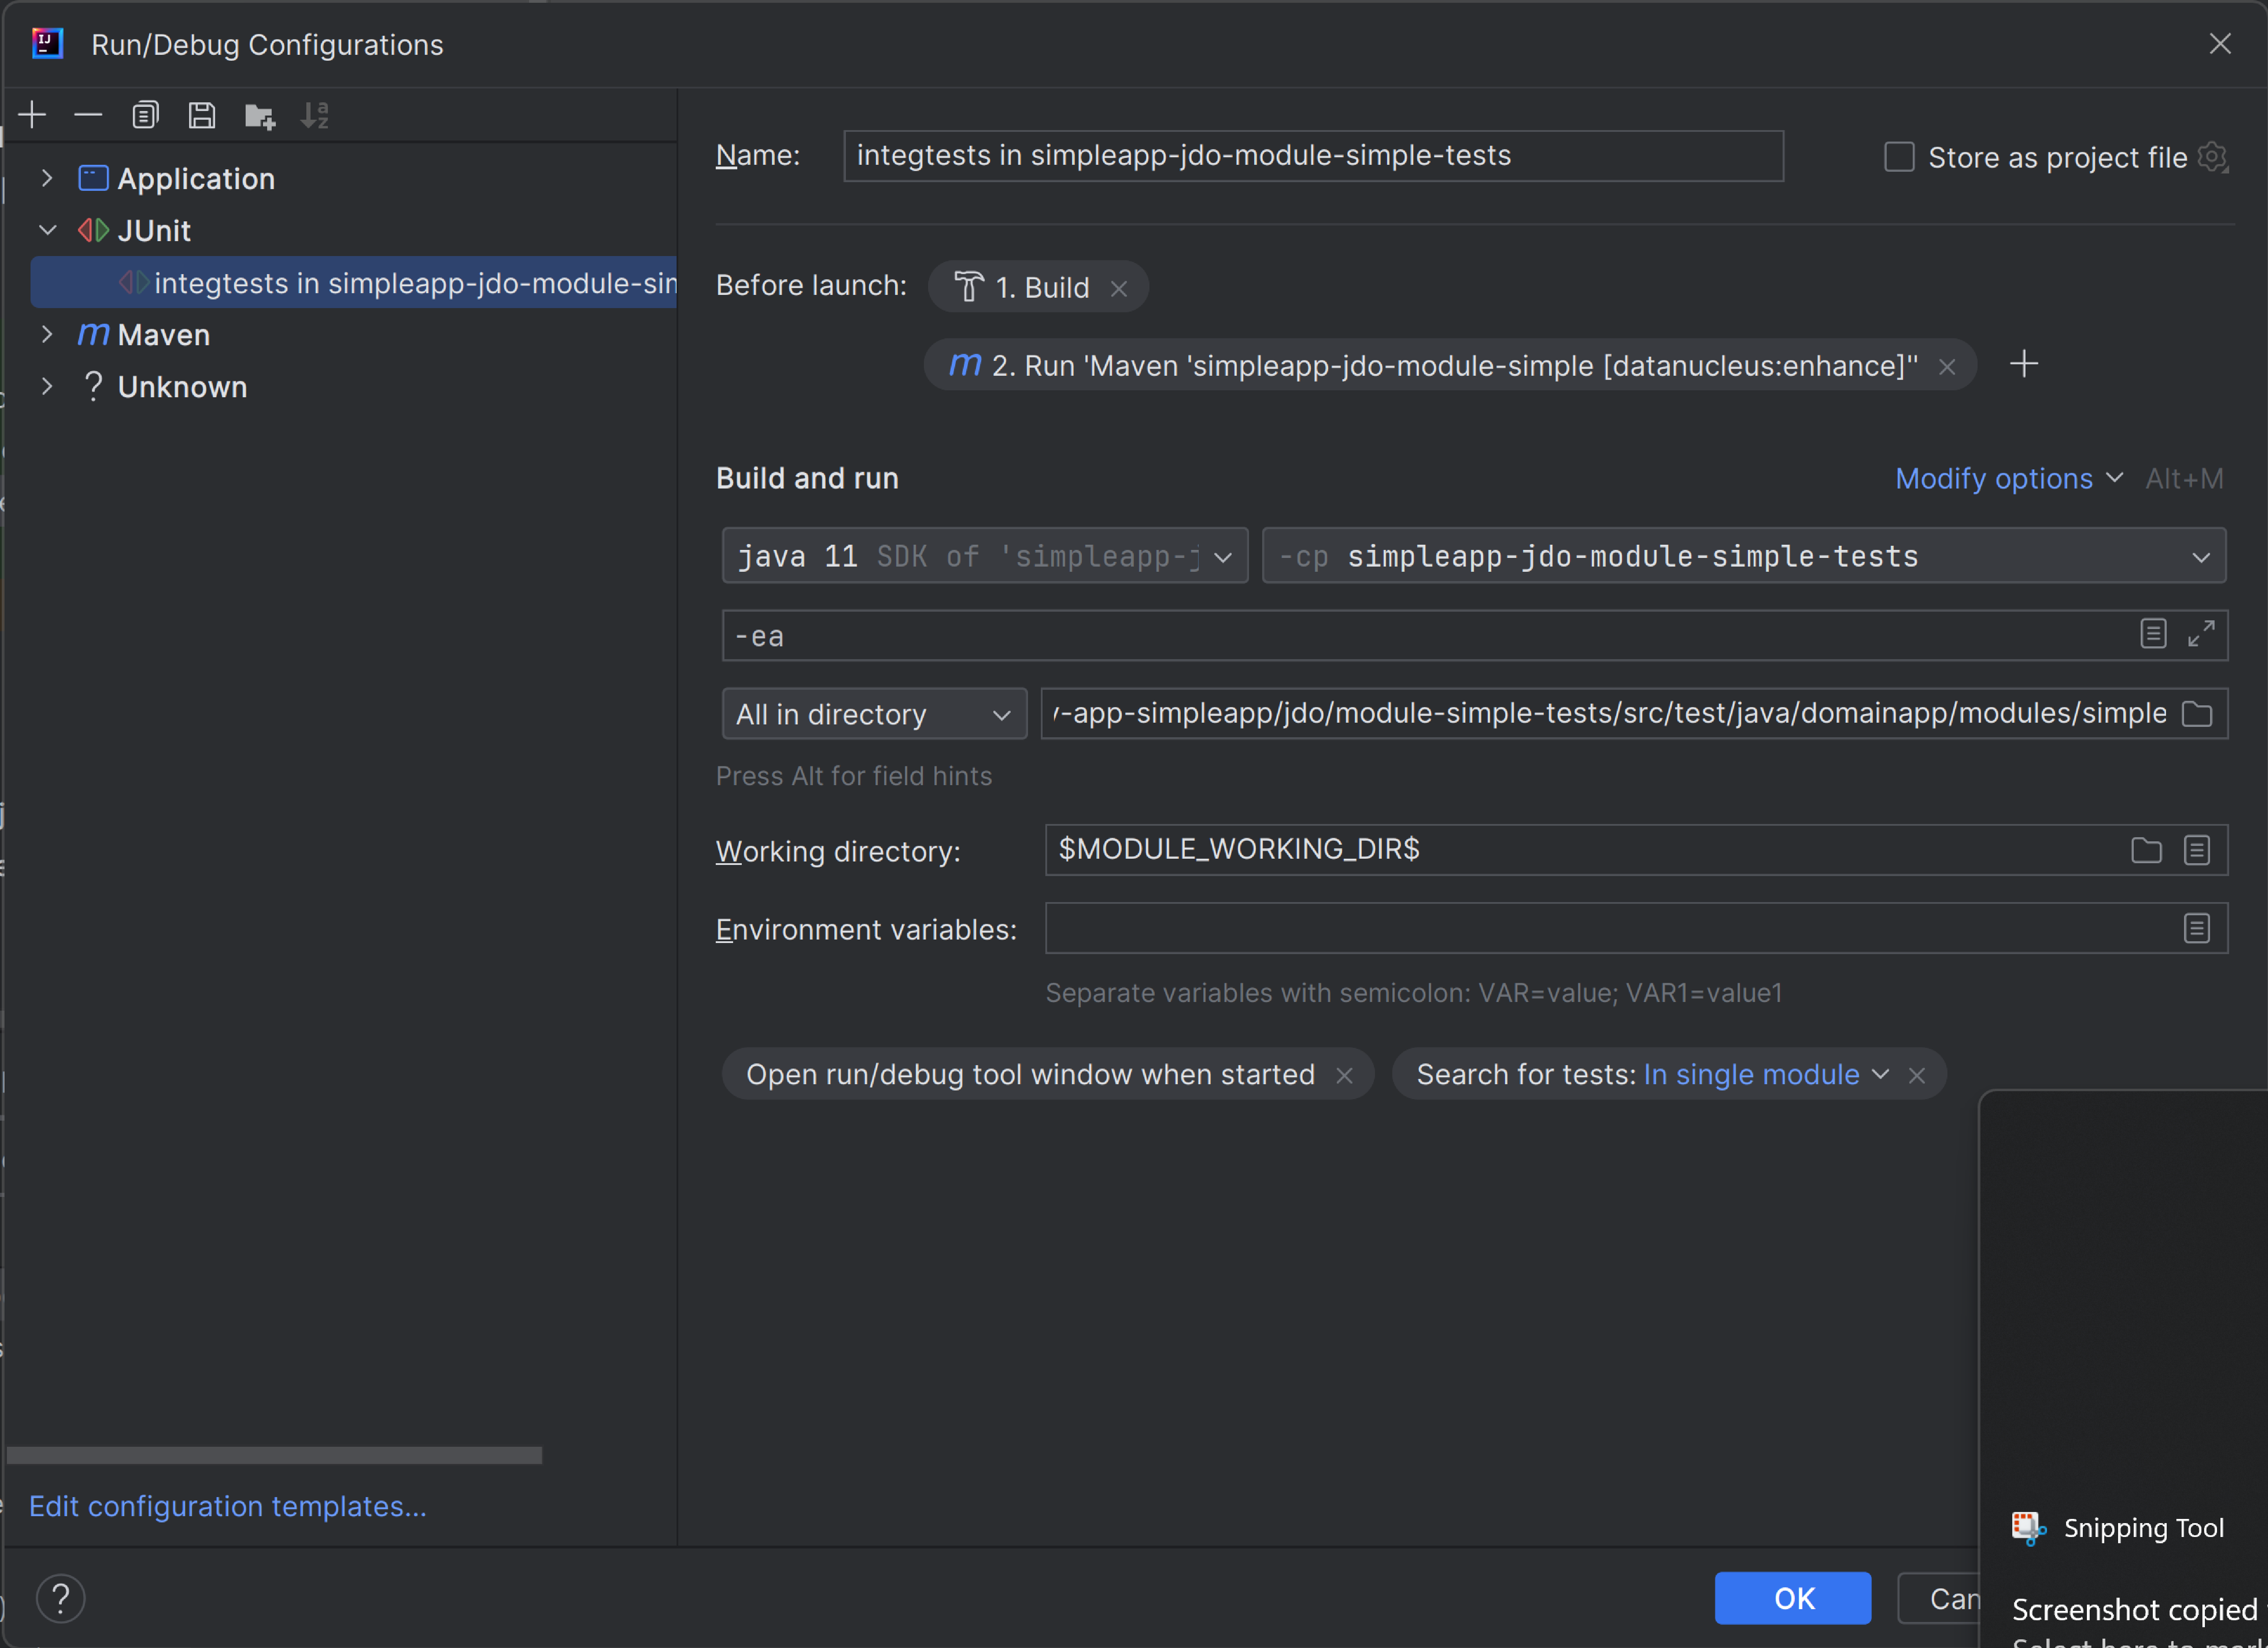
Task: Collapse the JUnit tree node
Action: pos(47,230)
